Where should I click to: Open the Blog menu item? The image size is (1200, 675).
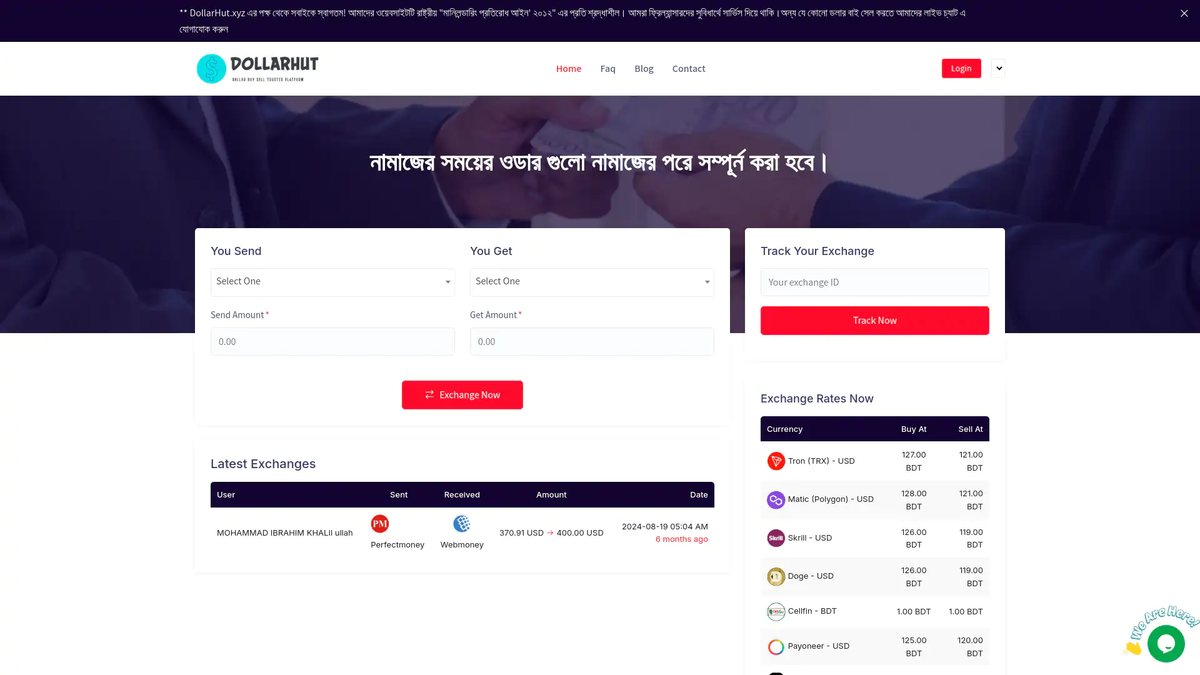644,69
